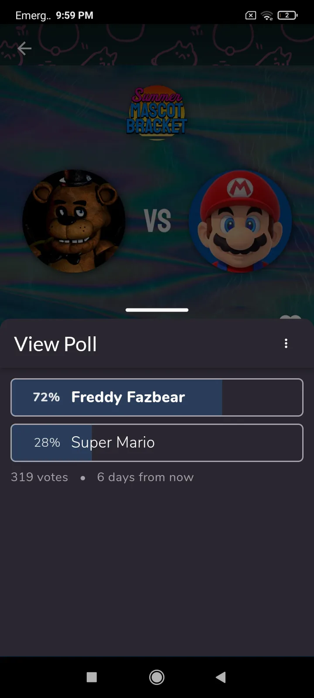Tap the crossed-box status bar icon
This screenshot has width=314, height=698.
(x=251, y=16)
